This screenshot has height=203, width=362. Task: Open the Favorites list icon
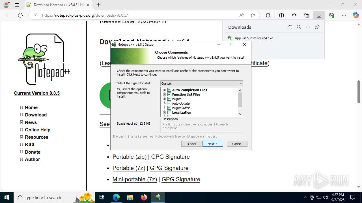tap(294, 15)
